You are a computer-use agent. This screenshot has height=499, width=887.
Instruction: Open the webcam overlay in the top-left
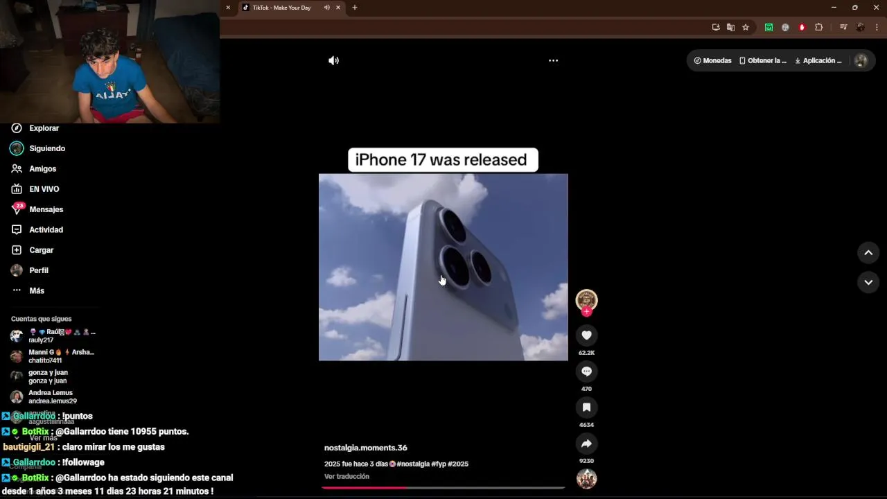pos(109,62)
